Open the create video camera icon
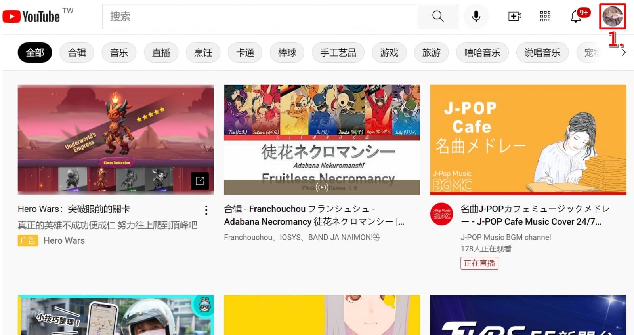This screenshot has width=634, height=335. pyautogui.click(x=515, y=16)
